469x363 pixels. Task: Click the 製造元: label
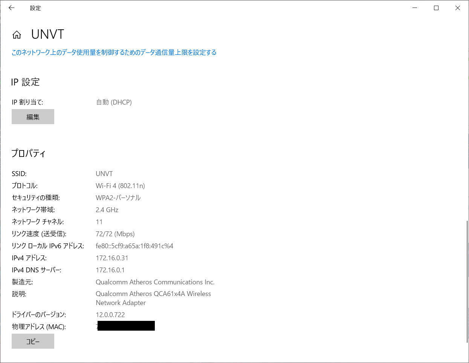pyautogui.click(x=22, y=282)
